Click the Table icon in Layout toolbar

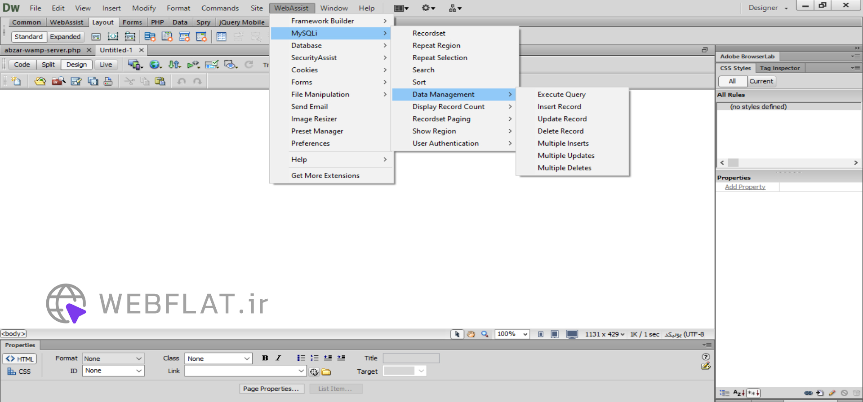(x=221, y=37)
